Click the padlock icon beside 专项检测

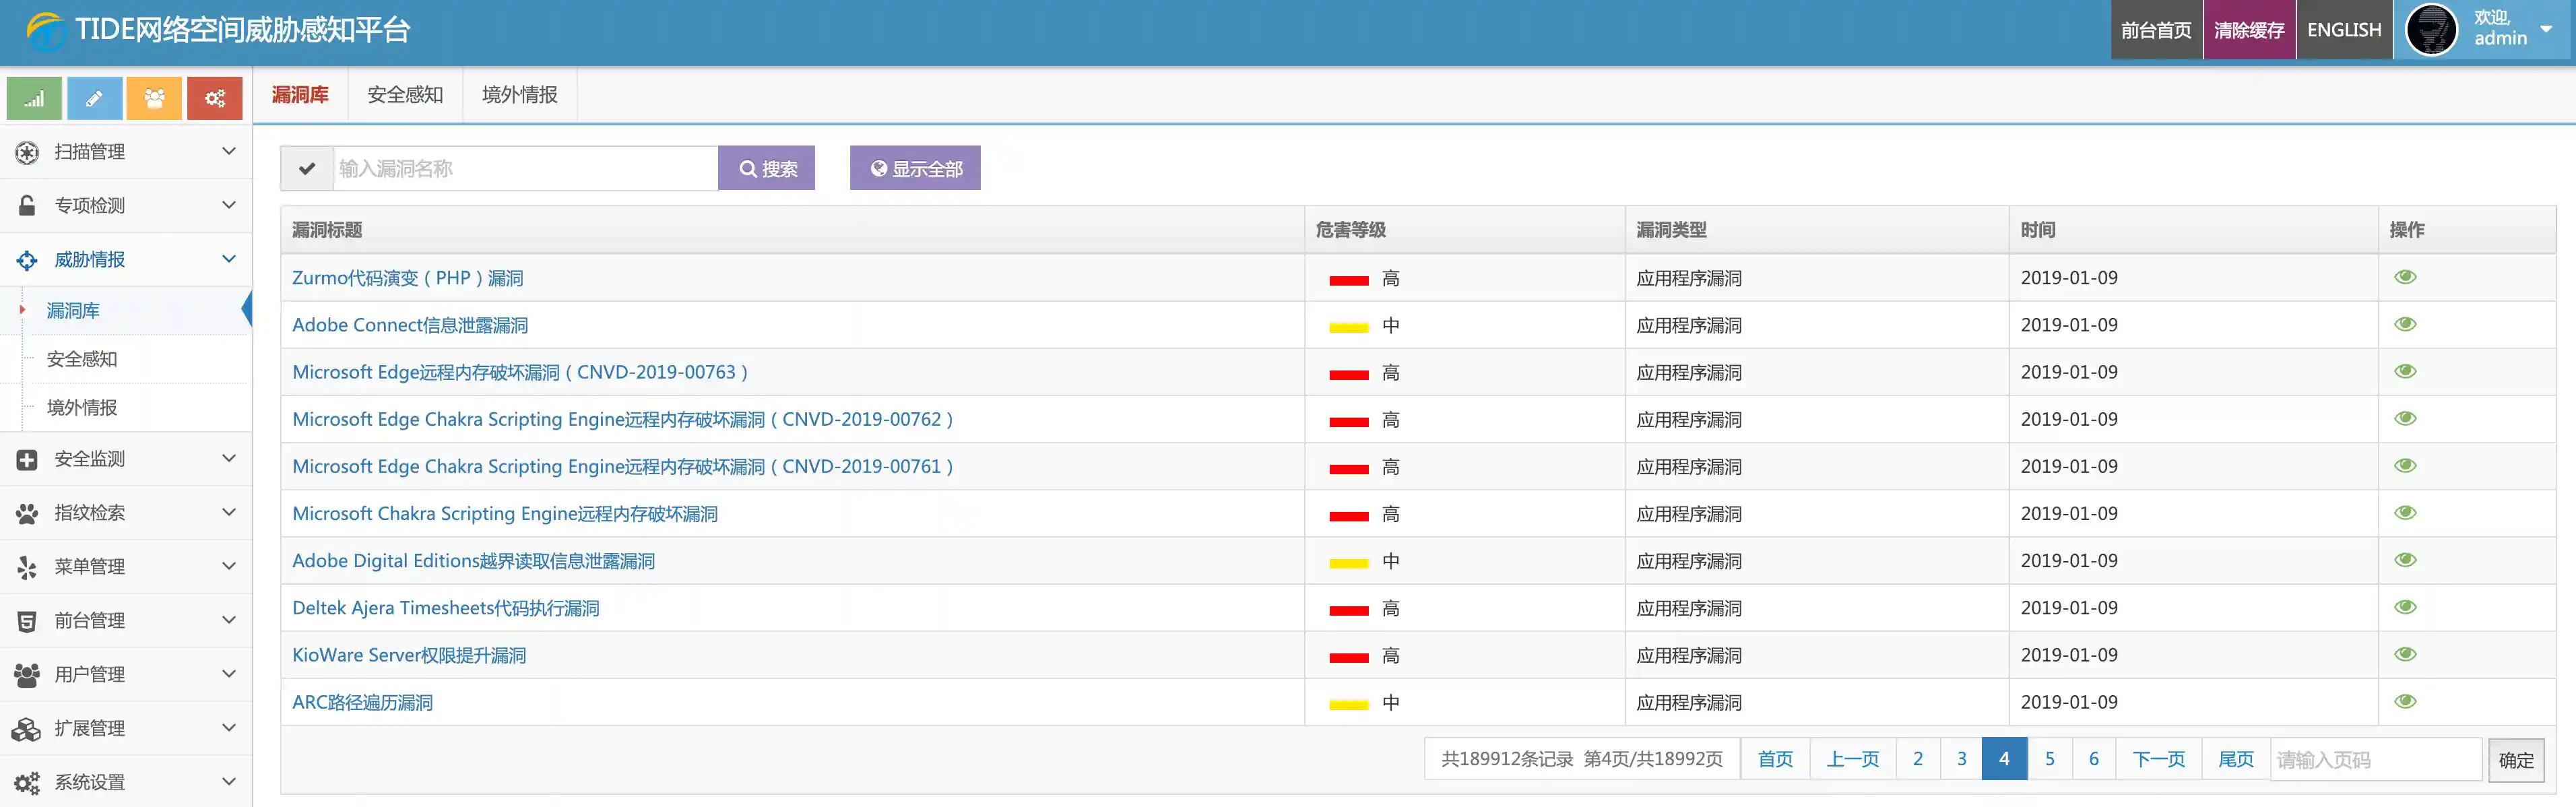click(x=27, y=206)
